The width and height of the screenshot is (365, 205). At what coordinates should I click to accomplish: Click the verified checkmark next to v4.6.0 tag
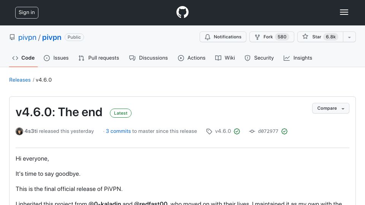237,131
